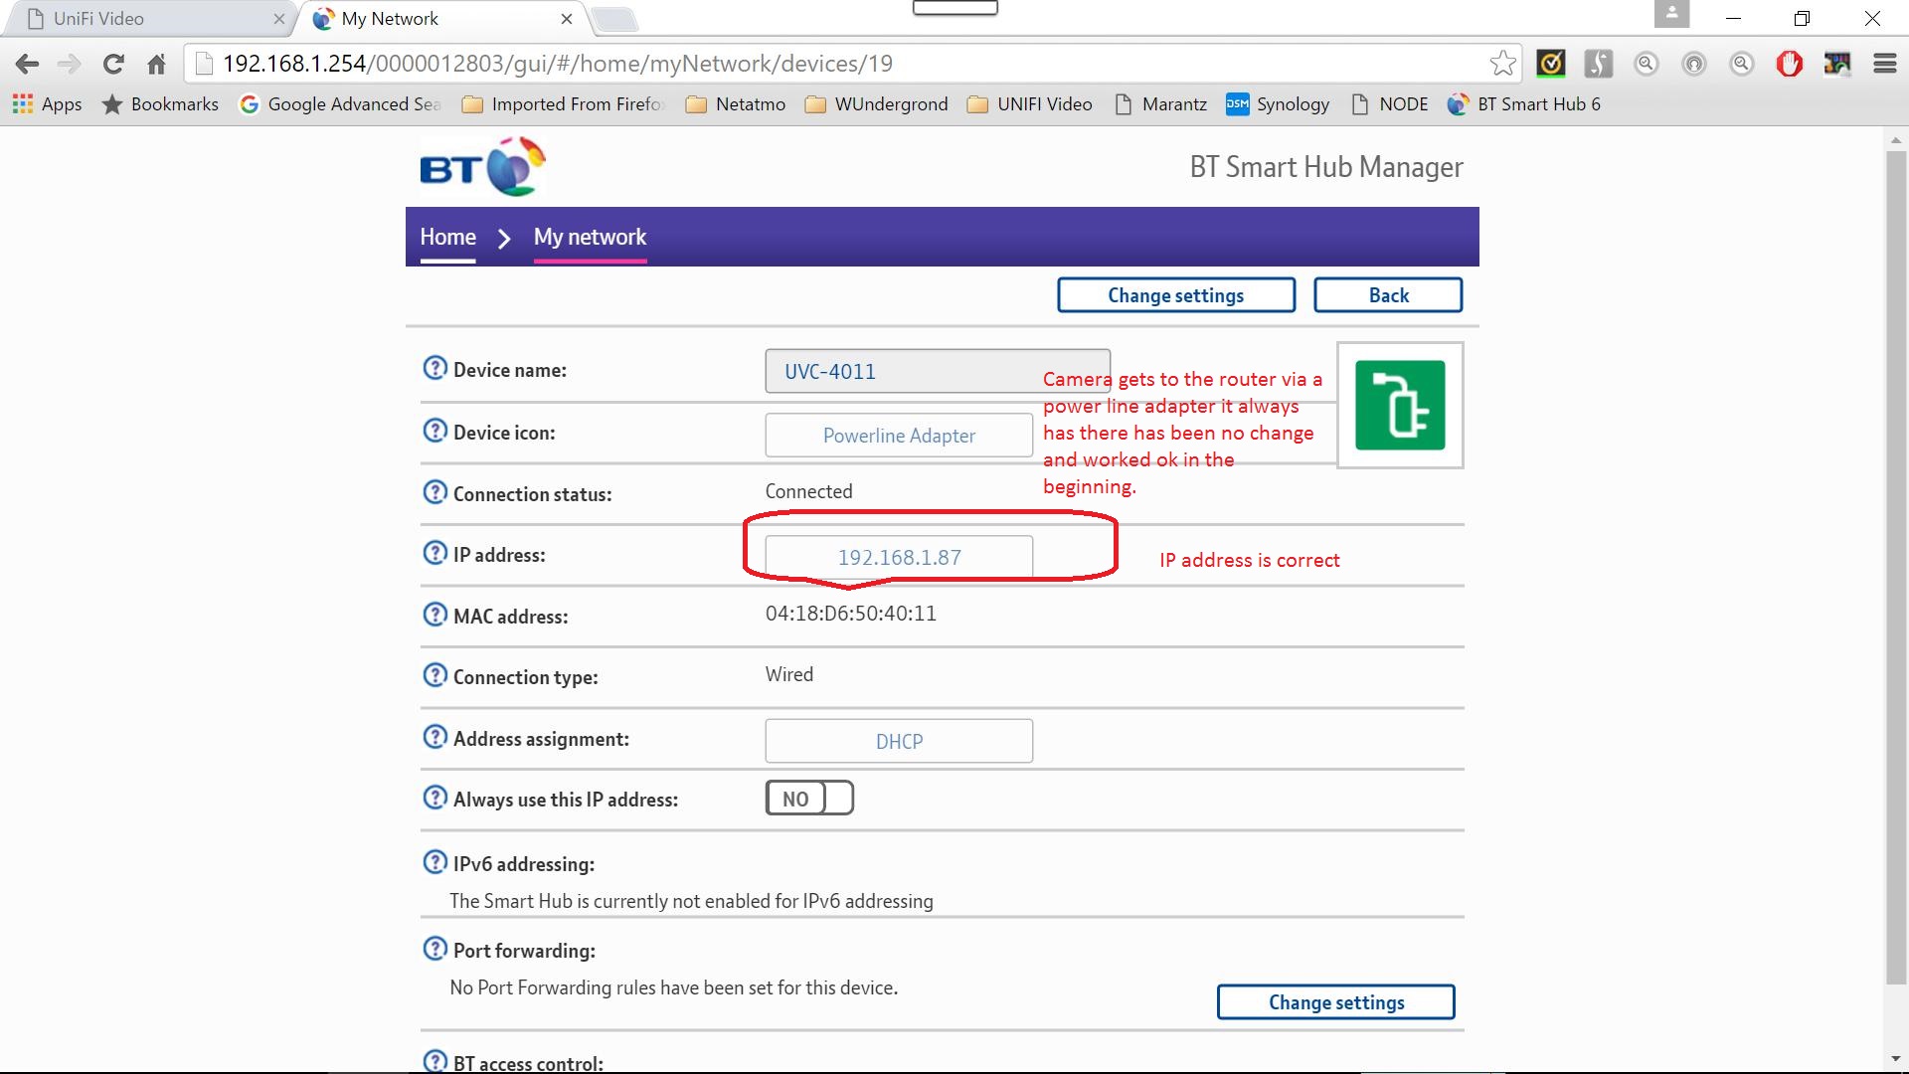Open the Device icon Powerline Adapter dropdown
The width and height of the screenshot is (1909, 1074).
click(899, 436)
